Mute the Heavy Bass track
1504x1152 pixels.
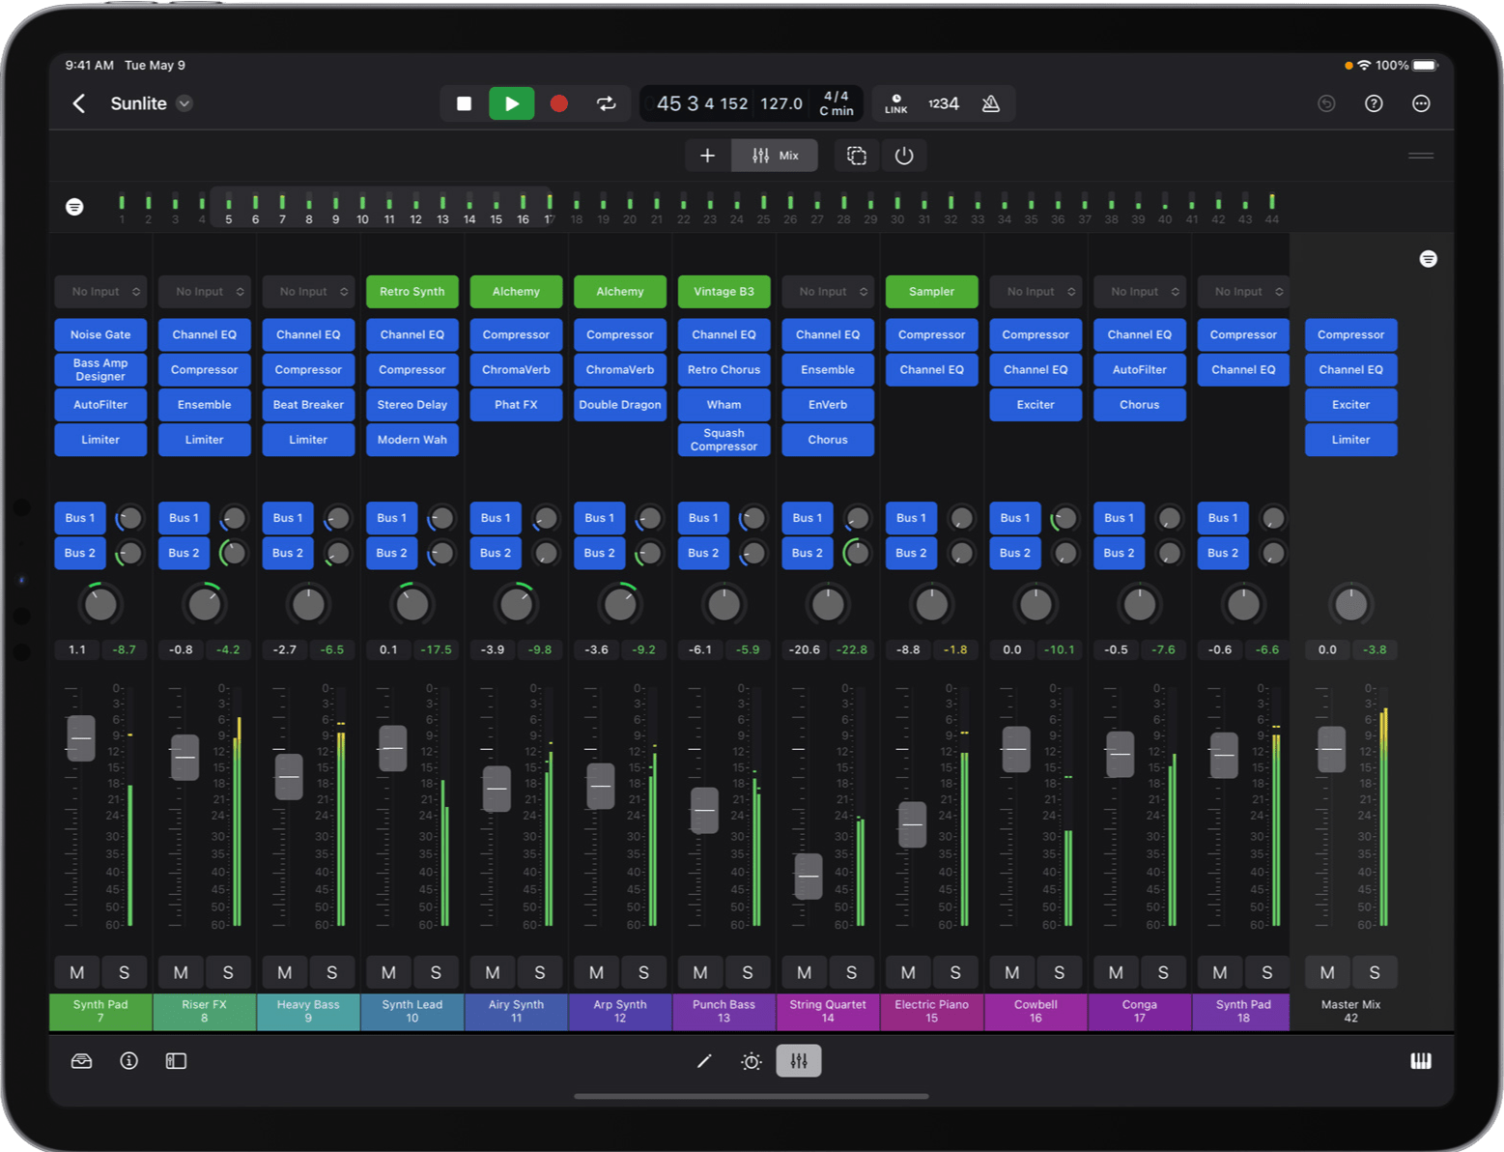pos(285,973)
